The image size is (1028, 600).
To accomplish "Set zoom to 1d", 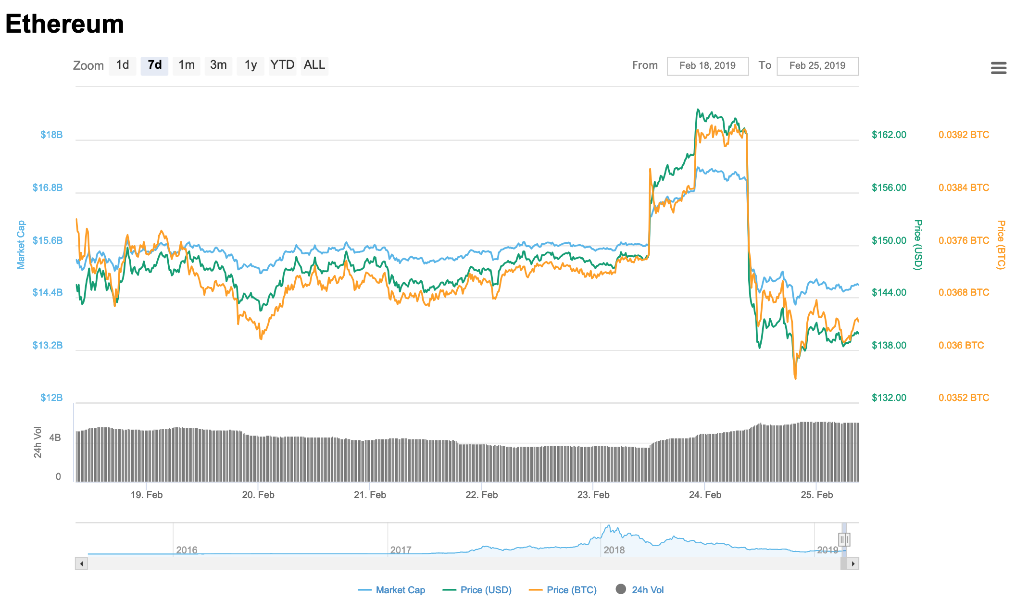I will click(x=123, y=65).
